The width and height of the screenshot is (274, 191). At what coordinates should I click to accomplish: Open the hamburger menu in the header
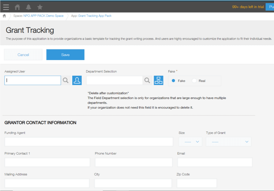tap(6, 7)
